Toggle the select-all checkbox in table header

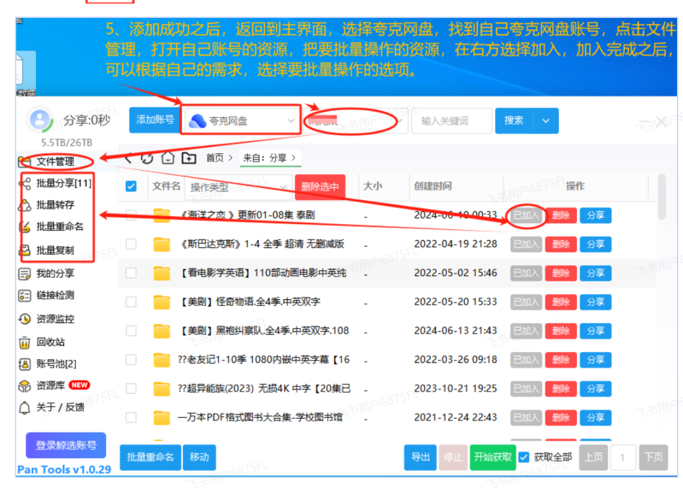pos(131,187)
